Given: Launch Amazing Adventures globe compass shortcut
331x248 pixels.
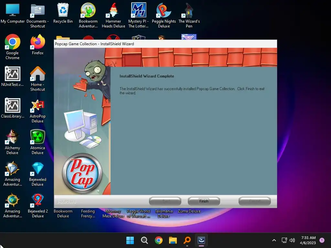Looking at the screenshot, I should tap(13, 205).
